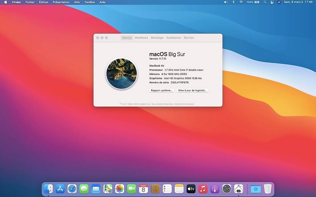Click the date and time in menu bar
The image size is (316, 197).
298,2
